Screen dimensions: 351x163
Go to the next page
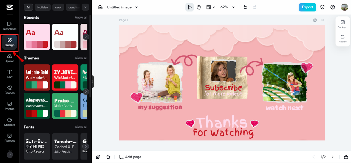(x=333, y=157)
